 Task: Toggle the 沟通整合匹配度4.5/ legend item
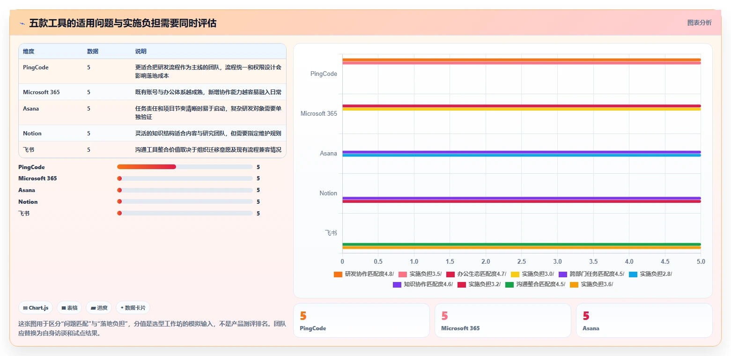tap(535, 284)
